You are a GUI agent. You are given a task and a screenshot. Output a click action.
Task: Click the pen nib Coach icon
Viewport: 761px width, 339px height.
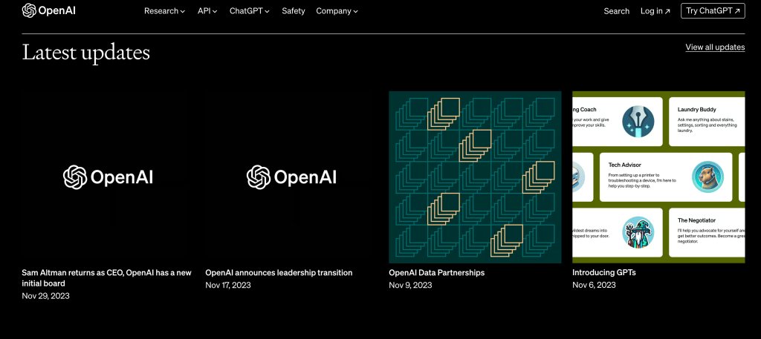[638, 122]
